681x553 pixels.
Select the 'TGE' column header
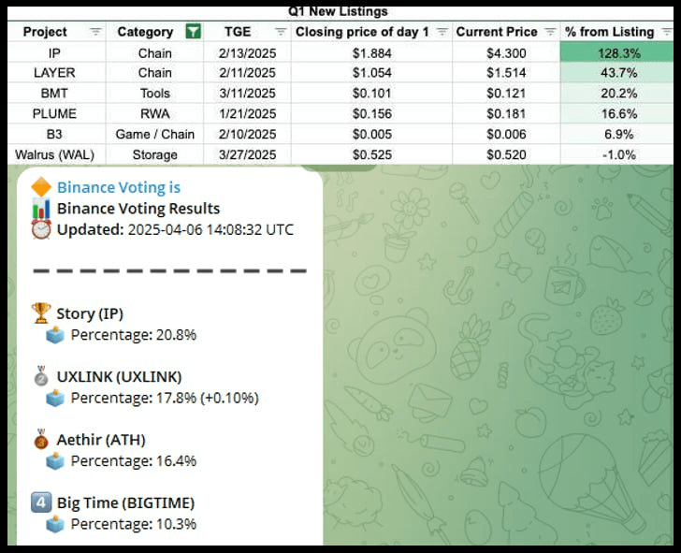pos(238,32)
